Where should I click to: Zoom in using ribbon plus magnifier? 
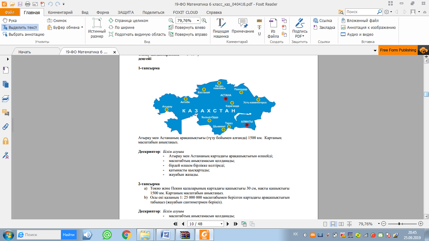204,21
